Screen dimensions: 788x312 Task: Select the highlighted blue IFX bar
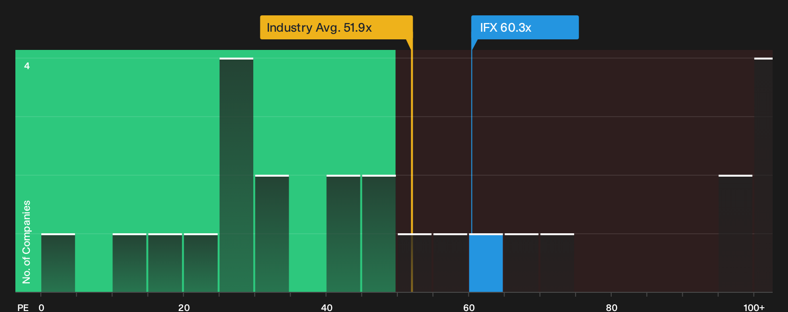pos(486,263)
